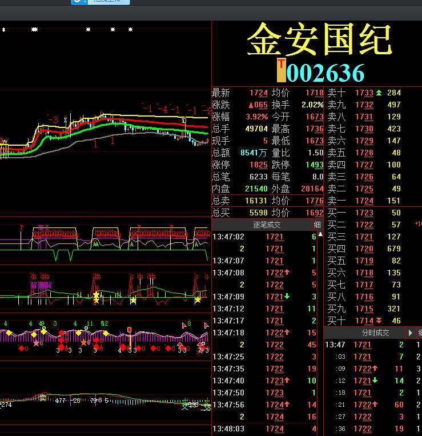This screenshot has height=436, width=422.
Task: Click red double-down arrow next to 买十 price
Action: pyautogui.click(x=379, y=321)
